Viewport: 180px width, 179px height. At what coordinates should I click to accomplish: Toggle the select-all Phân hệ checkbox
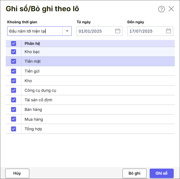[14, 44]
